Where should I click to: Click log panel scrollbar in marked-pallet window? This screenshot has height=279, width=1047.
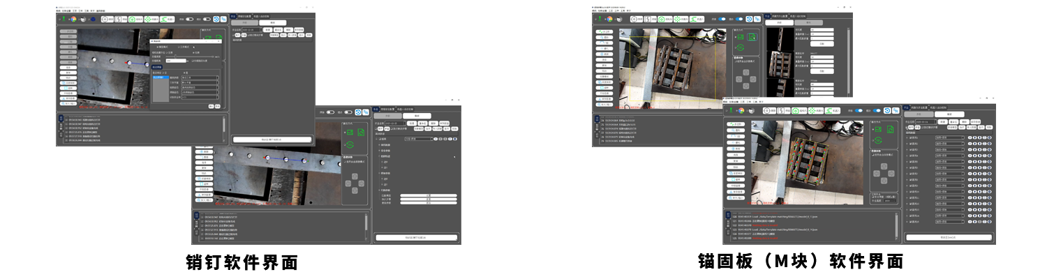point(896,223)
